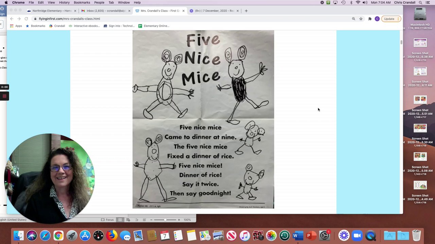Image resolution: width=435 pixels, height=244 pixels.
Task: Open the Trash in the dock
Action: pos(417,235)
